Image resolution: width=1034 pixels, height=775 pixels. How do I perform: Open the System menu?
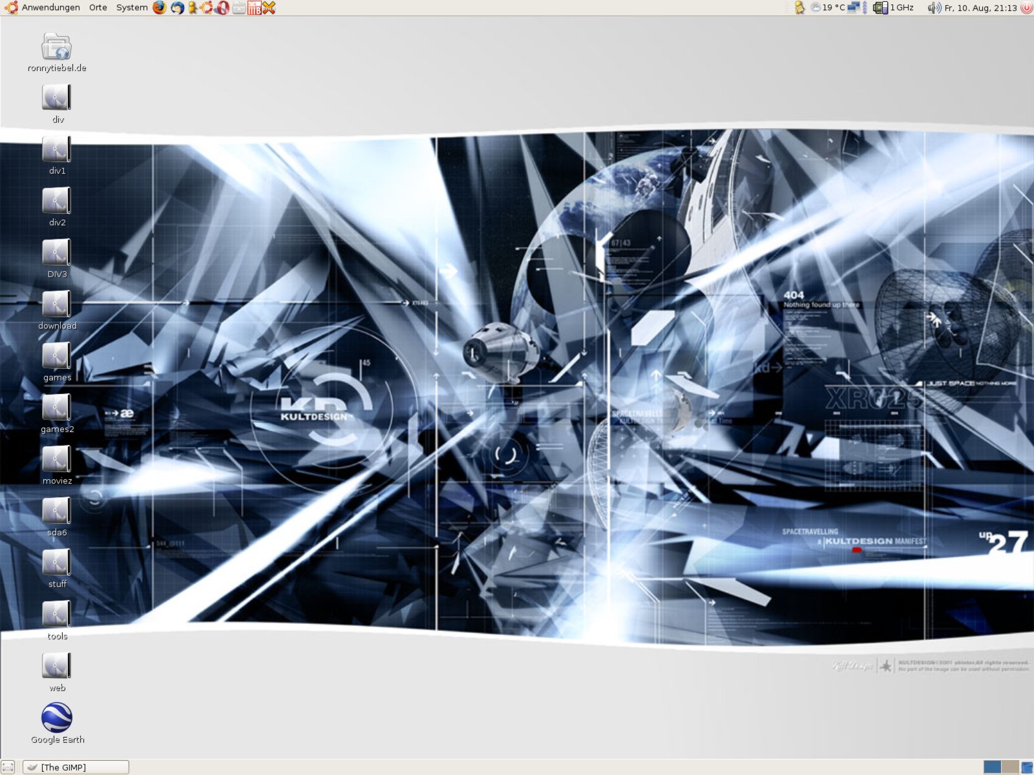pyautogui.click(x=132, y=8)
